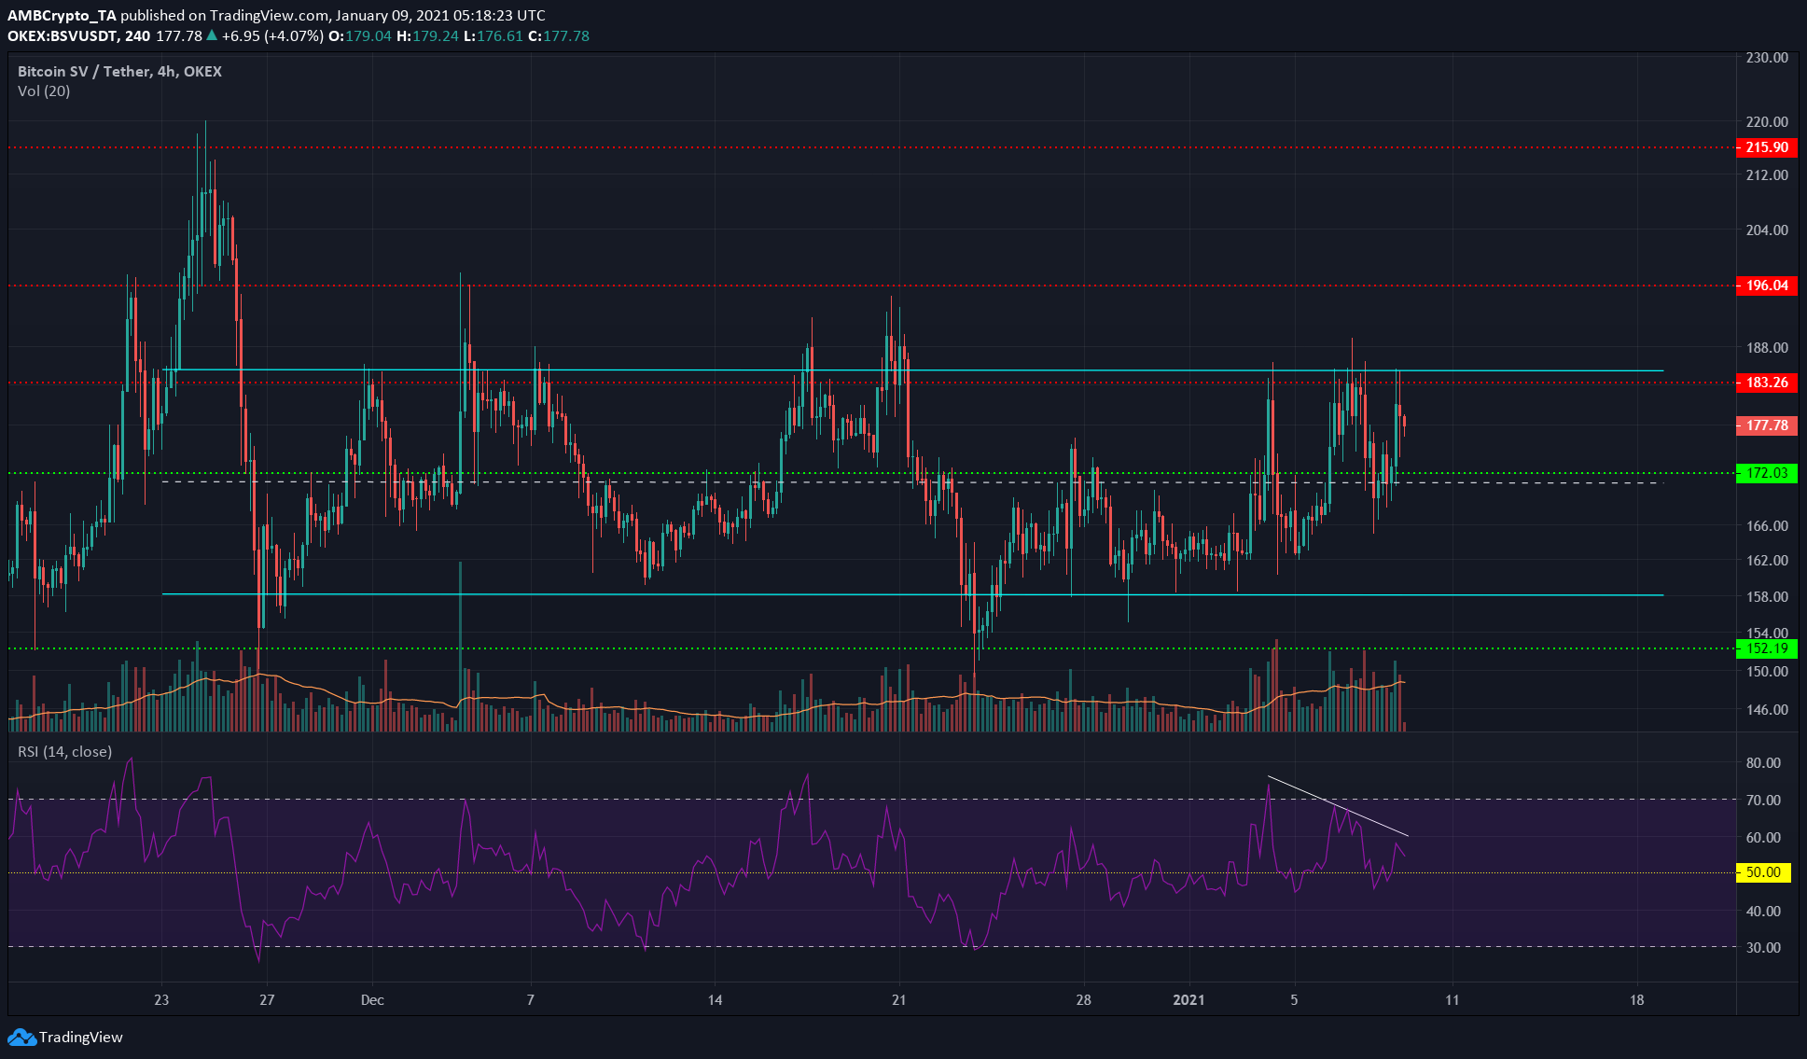The width and height of the screenshot is (1807, 1059).
Task: Click the TradingView logo icon
Action: pos(21,1037)
